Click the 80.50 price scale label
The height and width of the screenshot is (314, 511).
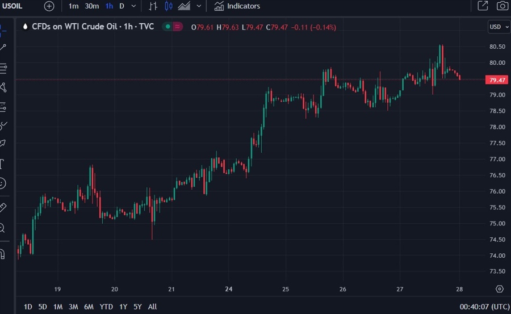[497, 47]
